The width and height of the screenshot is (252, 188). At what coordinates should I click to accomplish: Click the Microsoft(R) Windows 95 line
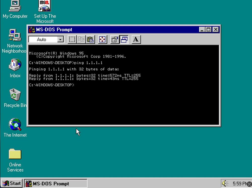point(56,53)
